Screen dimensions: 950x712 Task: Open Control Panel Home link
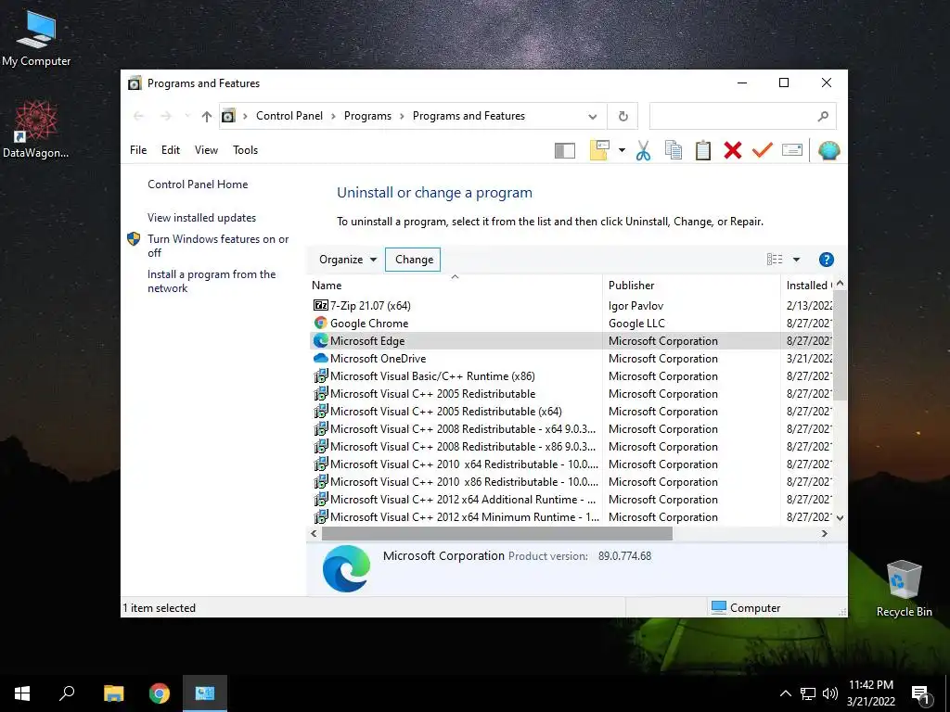pyautogui.click(x=198, y=184)
